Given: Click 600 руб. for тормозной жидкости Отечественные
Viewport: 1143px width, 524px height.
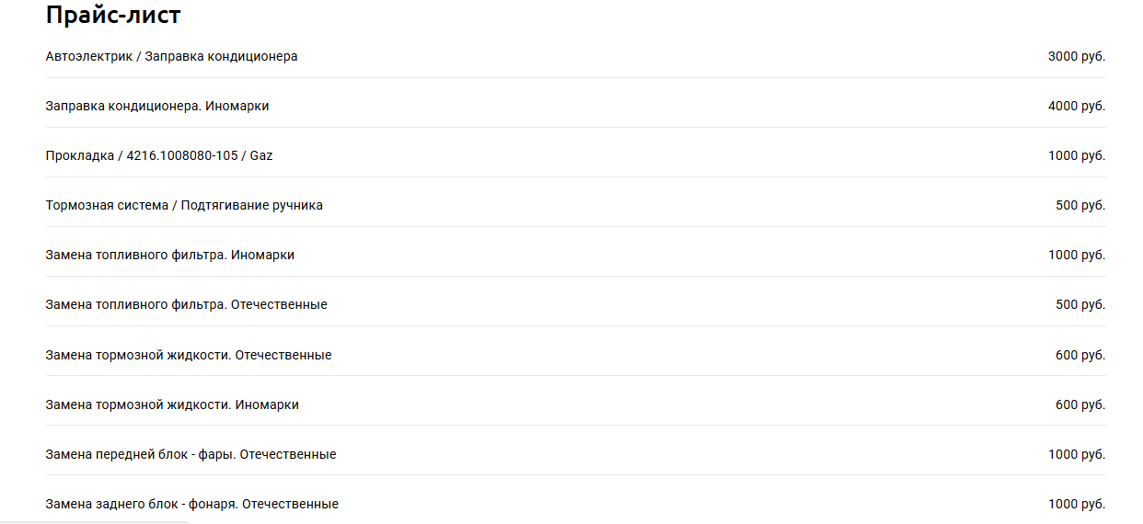Looking at the screenshot, I should pos(1080,355).
